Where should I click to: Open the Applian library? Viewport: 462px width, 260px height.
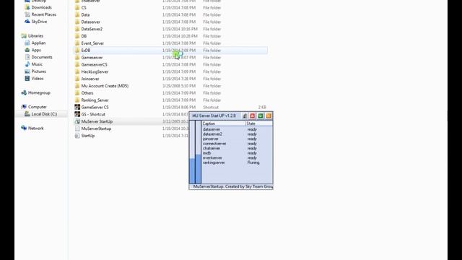click(x=38, y=43)
